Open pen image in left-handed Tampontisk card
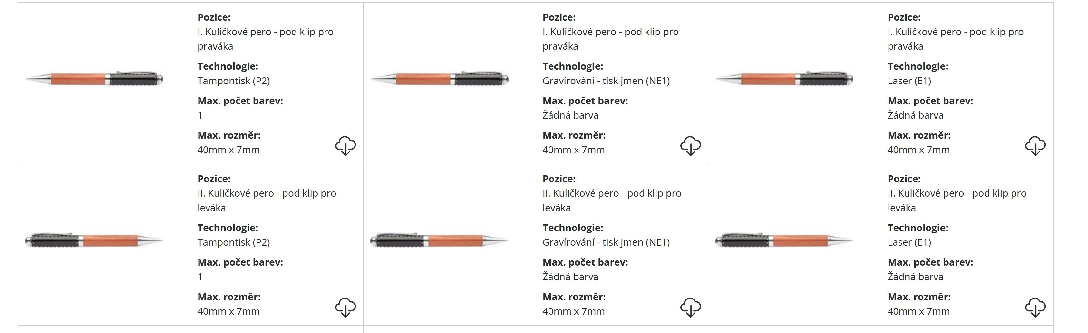This screenshot has height=333, width=1088. 95,240
